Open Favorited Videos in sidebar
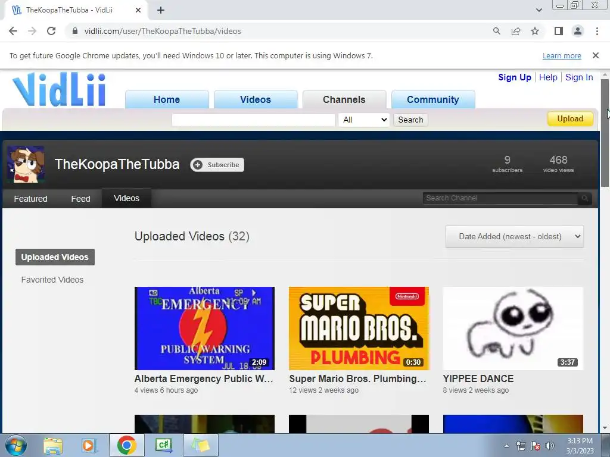This screenshot has height=457, width=610. (x=52, y=280)
